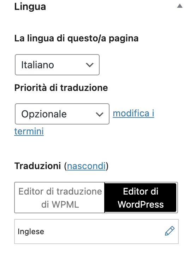
Task: Hide translations via the nascondi link
Action: [87, 166]
